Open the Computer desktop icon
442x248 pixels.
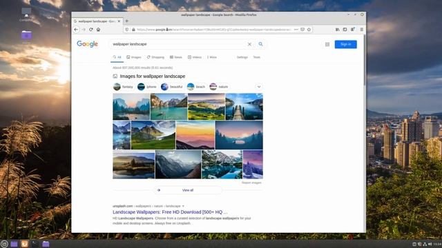(26, 14)
